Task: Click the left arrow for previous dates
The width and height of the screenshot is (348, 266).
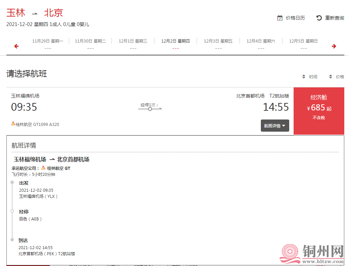Action: [x=16, y=46]
